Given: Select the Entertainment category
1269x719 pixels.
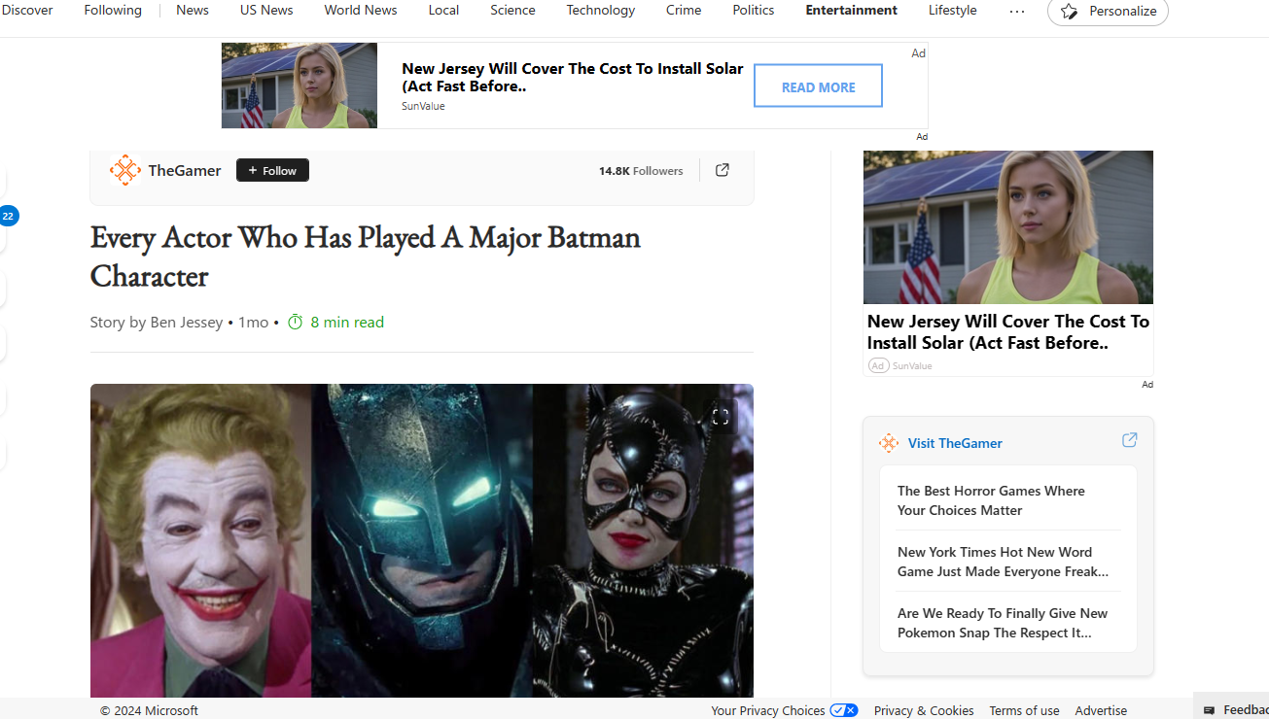Looking at the screenshot, I should coord(852,10).
